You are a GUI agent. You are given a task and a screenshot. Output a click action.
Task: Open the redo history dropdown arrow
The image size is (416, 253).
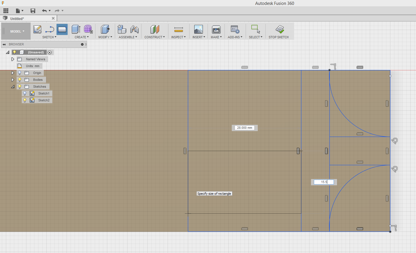pyautogui.click(x=62, y=11)
